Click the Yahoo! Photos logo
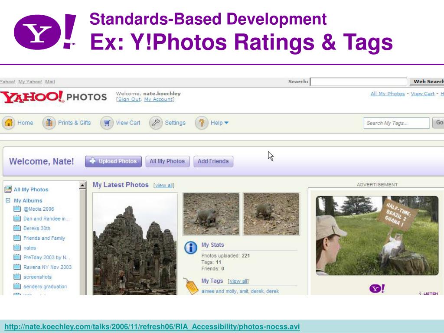 tap(53, 97)
